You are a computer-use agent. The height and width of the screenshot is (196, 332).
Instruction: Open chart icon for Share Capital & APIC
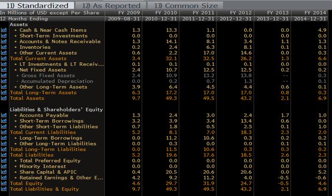pyautogui.click(x=4, y=172)
